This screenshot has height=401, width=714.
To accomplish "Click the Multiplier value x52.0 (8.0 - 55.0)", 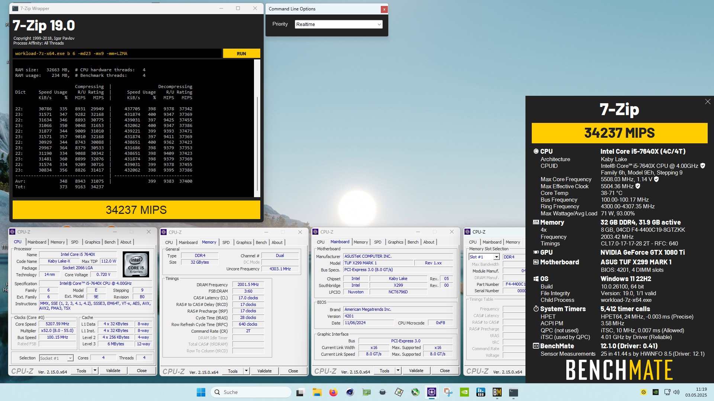I will point(57,331).
